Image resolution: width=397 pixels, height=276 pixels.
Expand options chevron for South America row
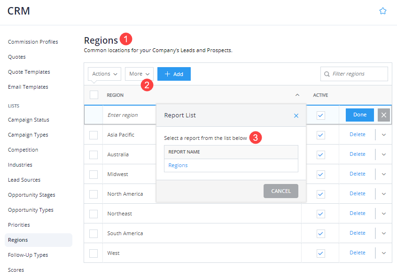click(x=384, y=233)
